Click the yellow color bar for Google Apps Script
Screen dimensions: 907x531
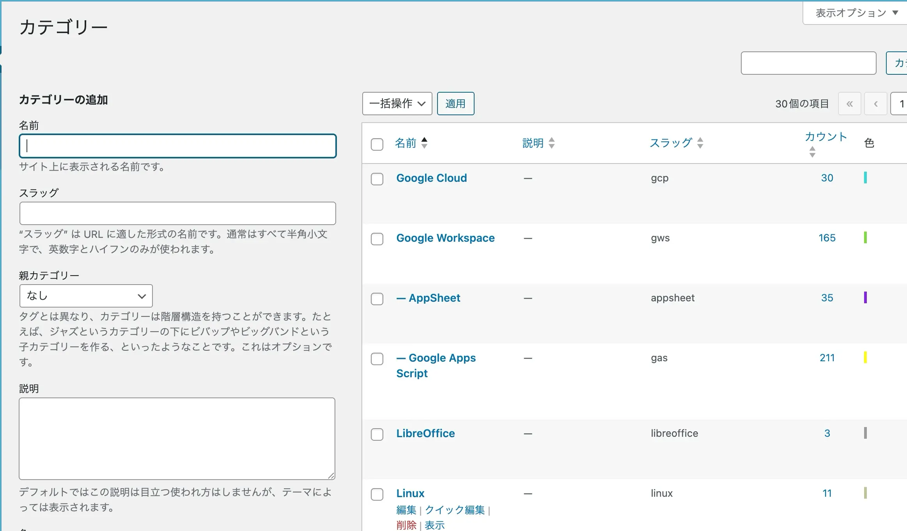865,357
